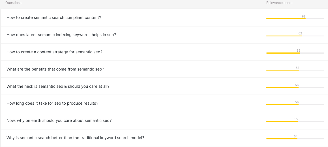Click the Questions column header

(x=13, y=3)
